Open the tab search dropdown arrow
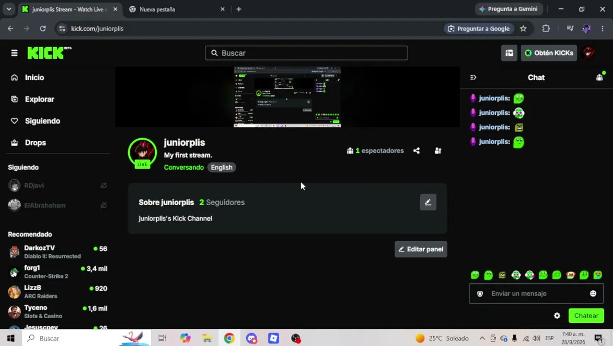This screenshot has height=346, width=613. coord(9,9)
